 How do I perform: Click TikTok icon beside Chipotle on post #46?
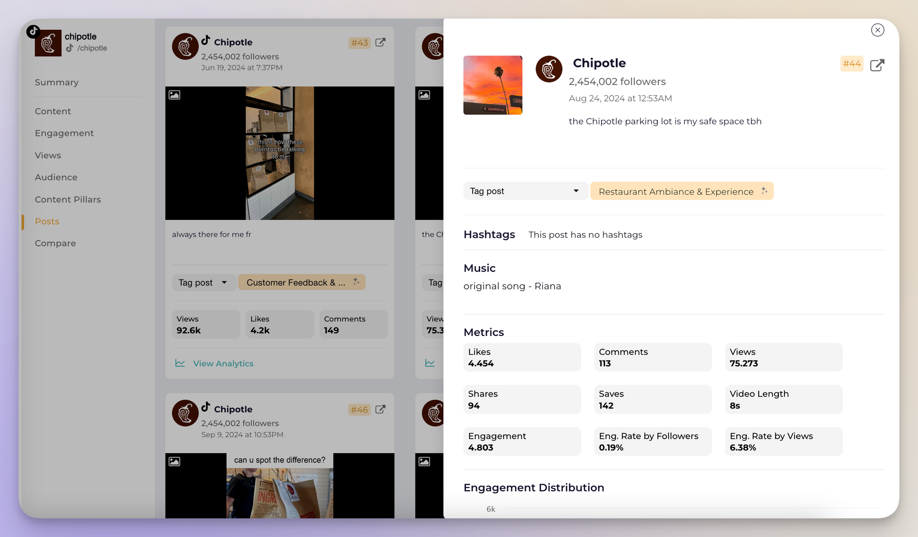pos(206,407)
